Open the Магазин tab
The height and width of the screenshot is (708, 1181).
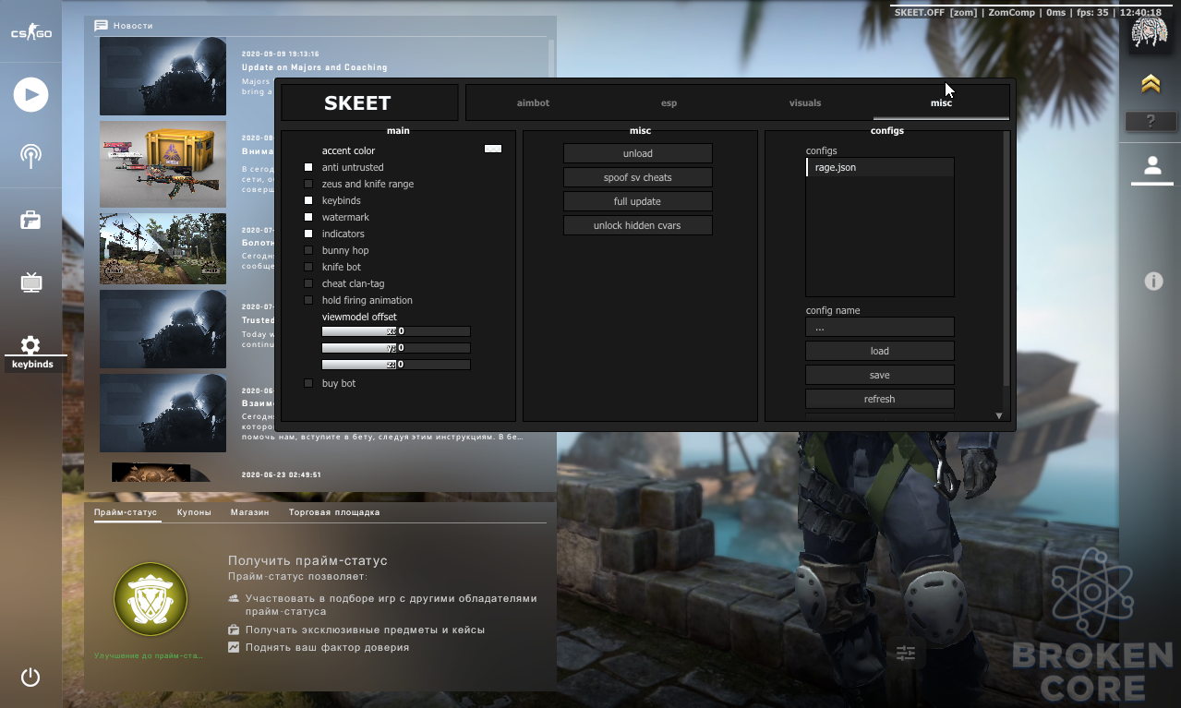click(249, 512)
